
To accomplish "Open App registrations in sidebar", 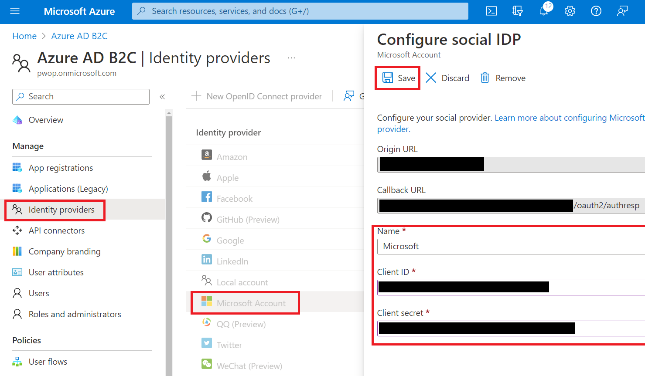I will click(61, 168).
